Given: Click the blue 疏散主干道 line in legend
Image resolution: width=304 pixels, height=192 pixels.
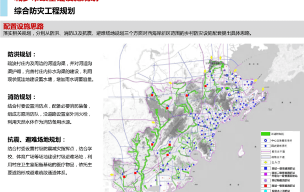Looking at the screenshot, I should pyautogui.click(x=266, y=157).
